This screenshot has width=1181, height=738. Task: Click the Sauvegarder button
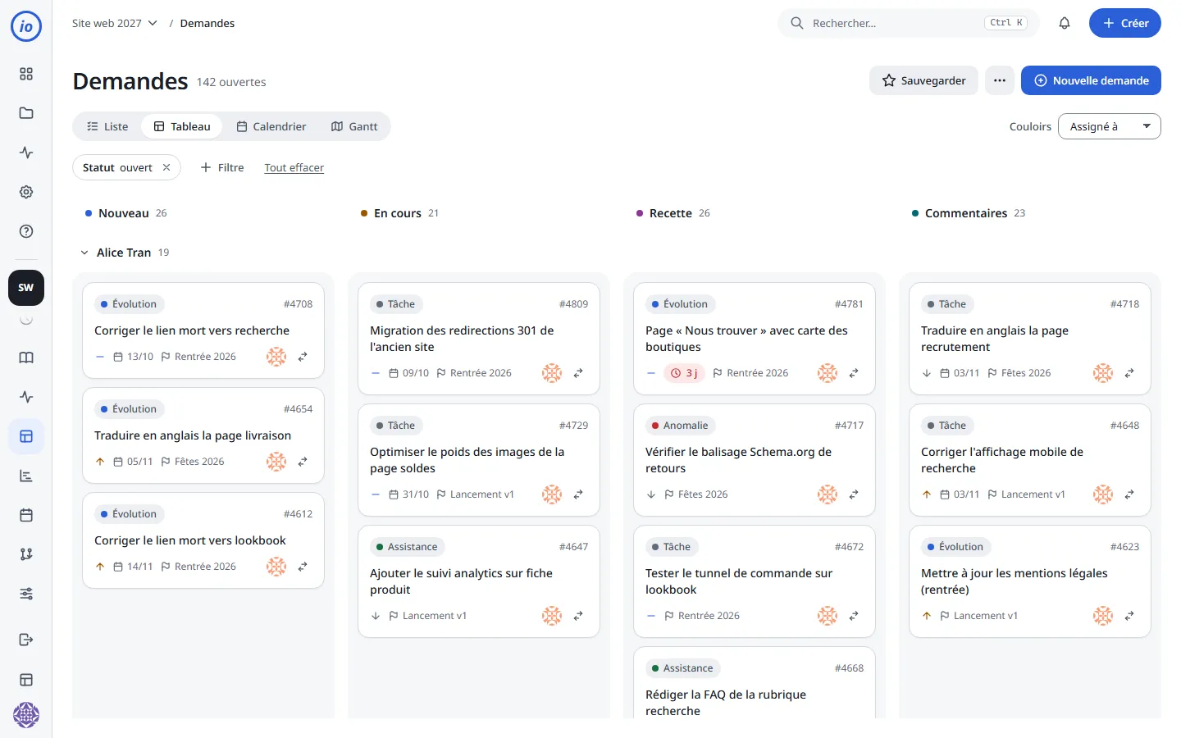pos(923,80)
